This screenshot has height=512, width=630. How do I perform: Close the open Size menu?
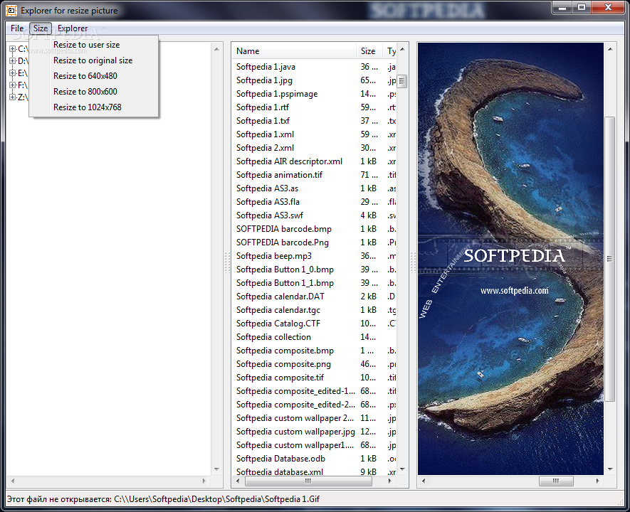coord(40,28)
